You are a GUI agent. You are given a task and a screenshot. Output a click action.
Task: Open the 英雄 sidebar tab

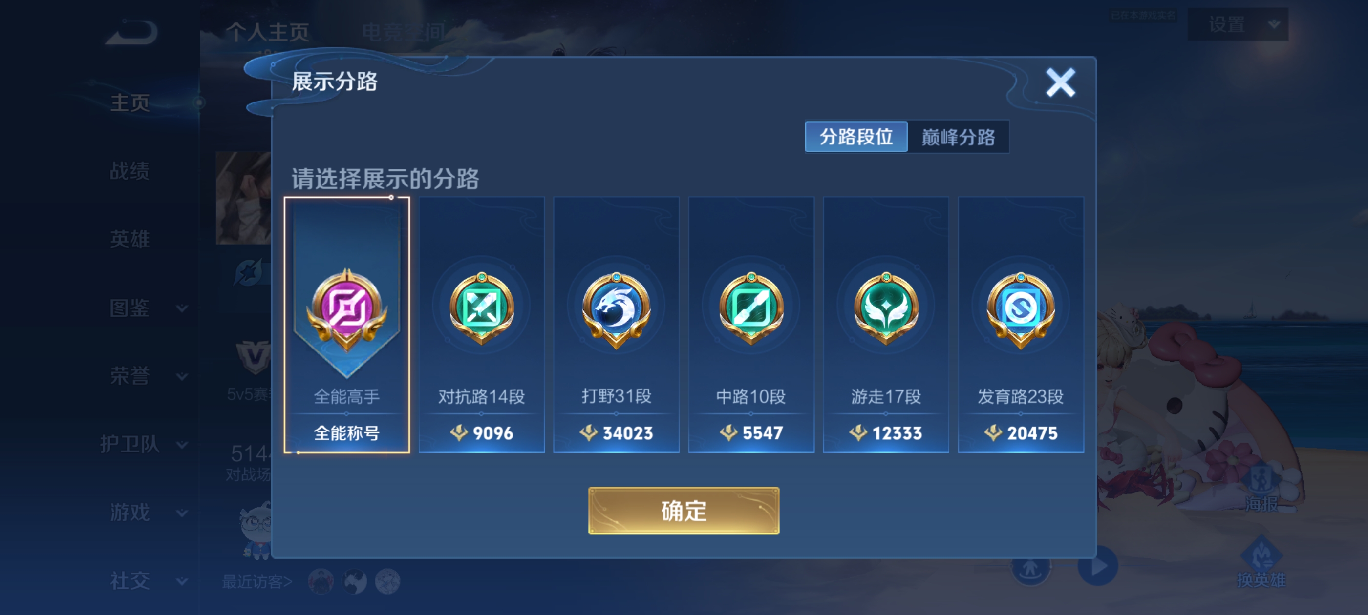pos(129,239)
